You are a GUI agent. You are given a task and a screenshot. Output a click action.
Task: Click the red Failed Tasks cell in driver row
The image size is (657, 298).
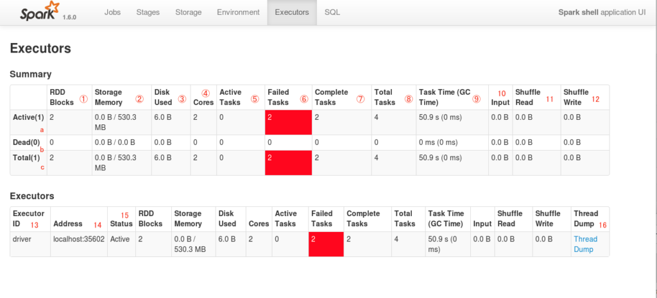click(326, 244)
